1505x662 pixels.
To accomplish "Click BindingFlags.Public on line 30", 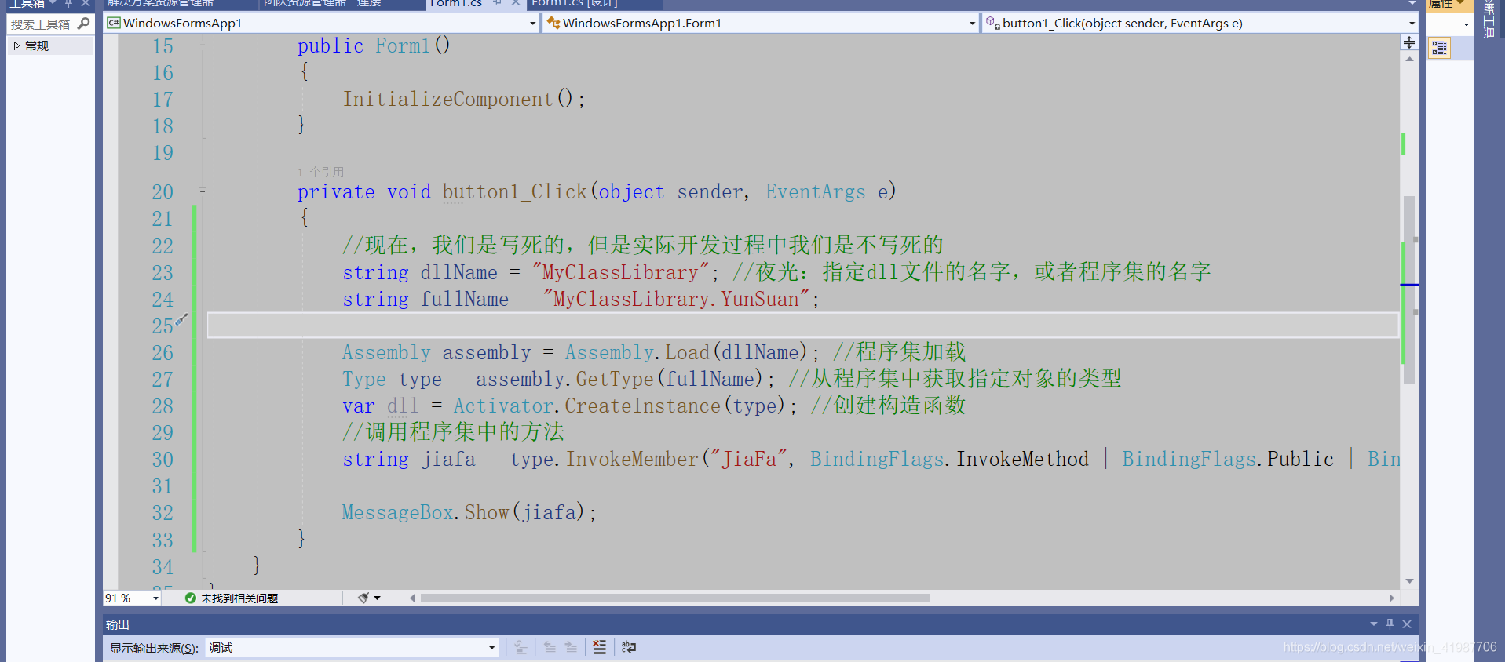I will pyautogui.click(x=1228, y=459).
